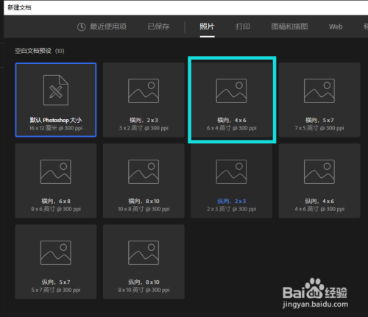This screenshot has height=317, width=368.
Task: Select the 纵向, 4x6 preset image icon
Action: point(319,171)
